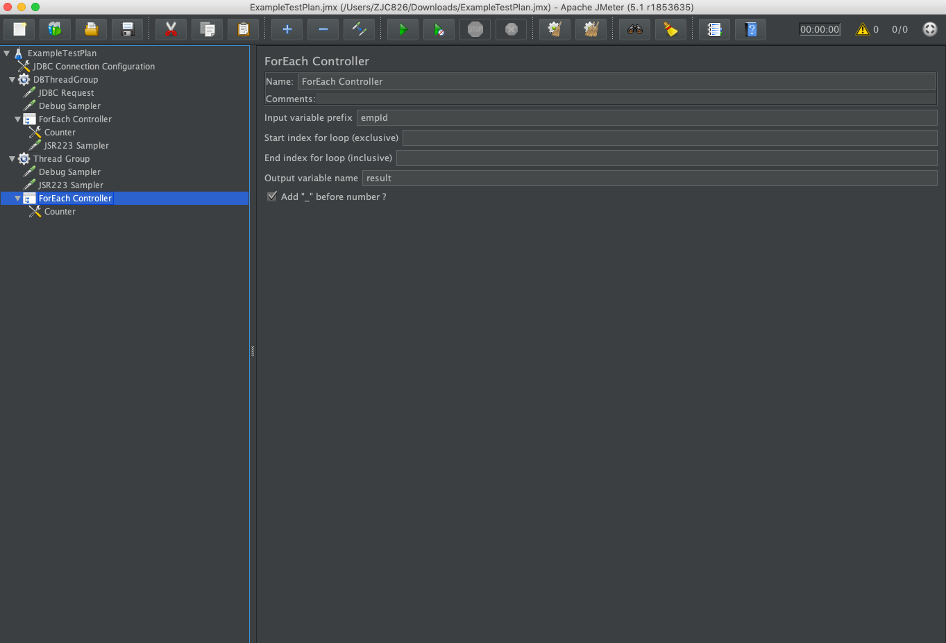The height and width of the screenshot is (643, 946).
Task: Click the Clear results broom icon
Action: pos(555,29)
